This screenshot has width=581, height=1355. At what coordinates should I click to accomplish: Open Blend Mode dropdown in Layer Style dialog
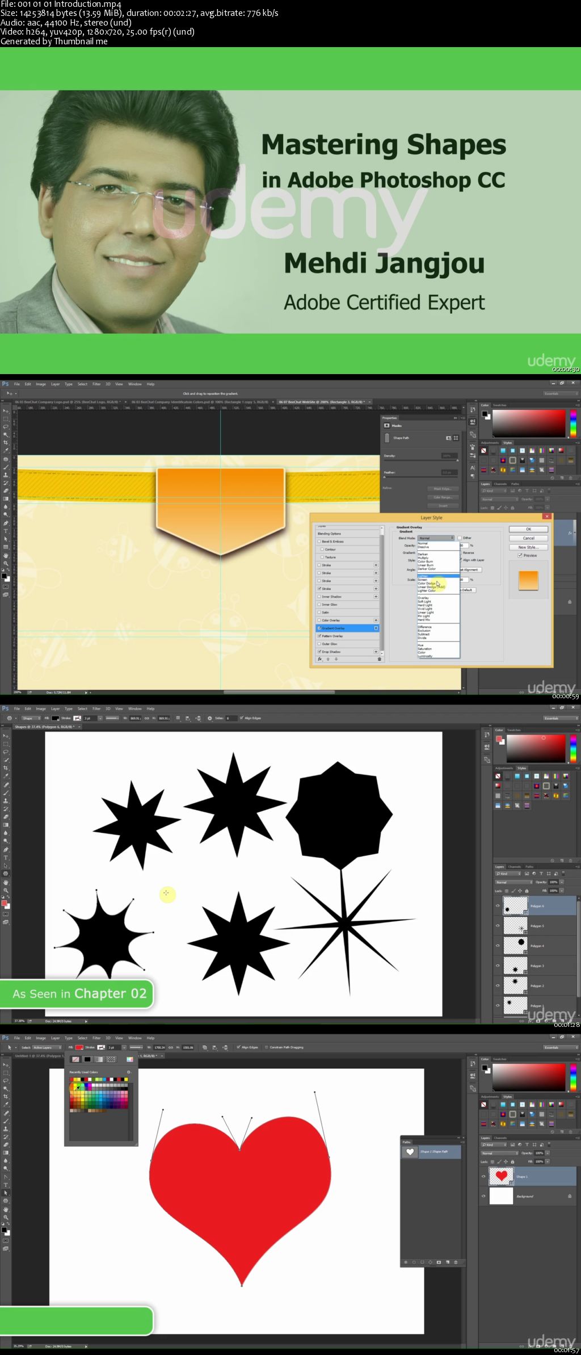(x=436, y=538)
